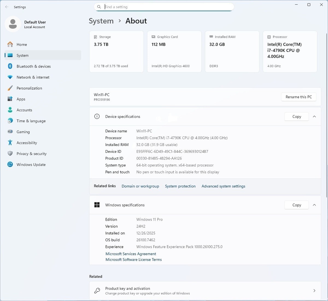The height and width of the screenshot is (301, 328).
Task: Open Time & language in sidebar
Action: click(31, 121)
